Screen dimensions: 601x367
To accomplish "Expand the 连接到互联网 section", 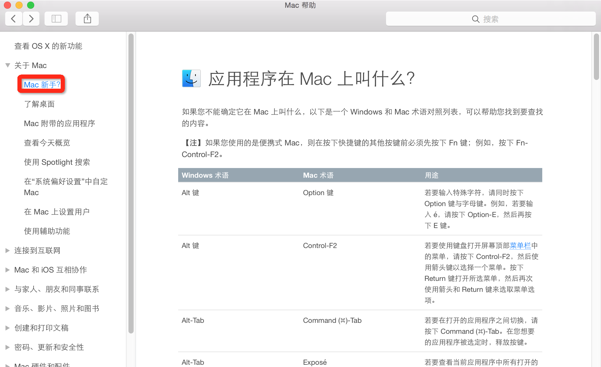I will [x=8, y=251].
